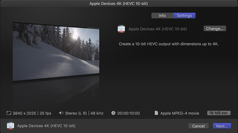
Task: Click the Compressor icon in bottom bar
Action: tap(11, 126)
